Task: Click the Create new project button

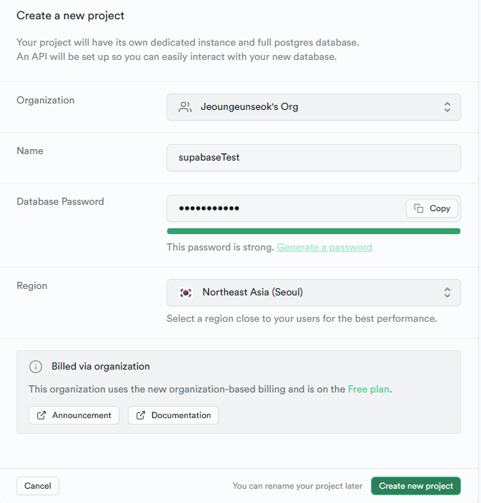Action: click(416, 486)
